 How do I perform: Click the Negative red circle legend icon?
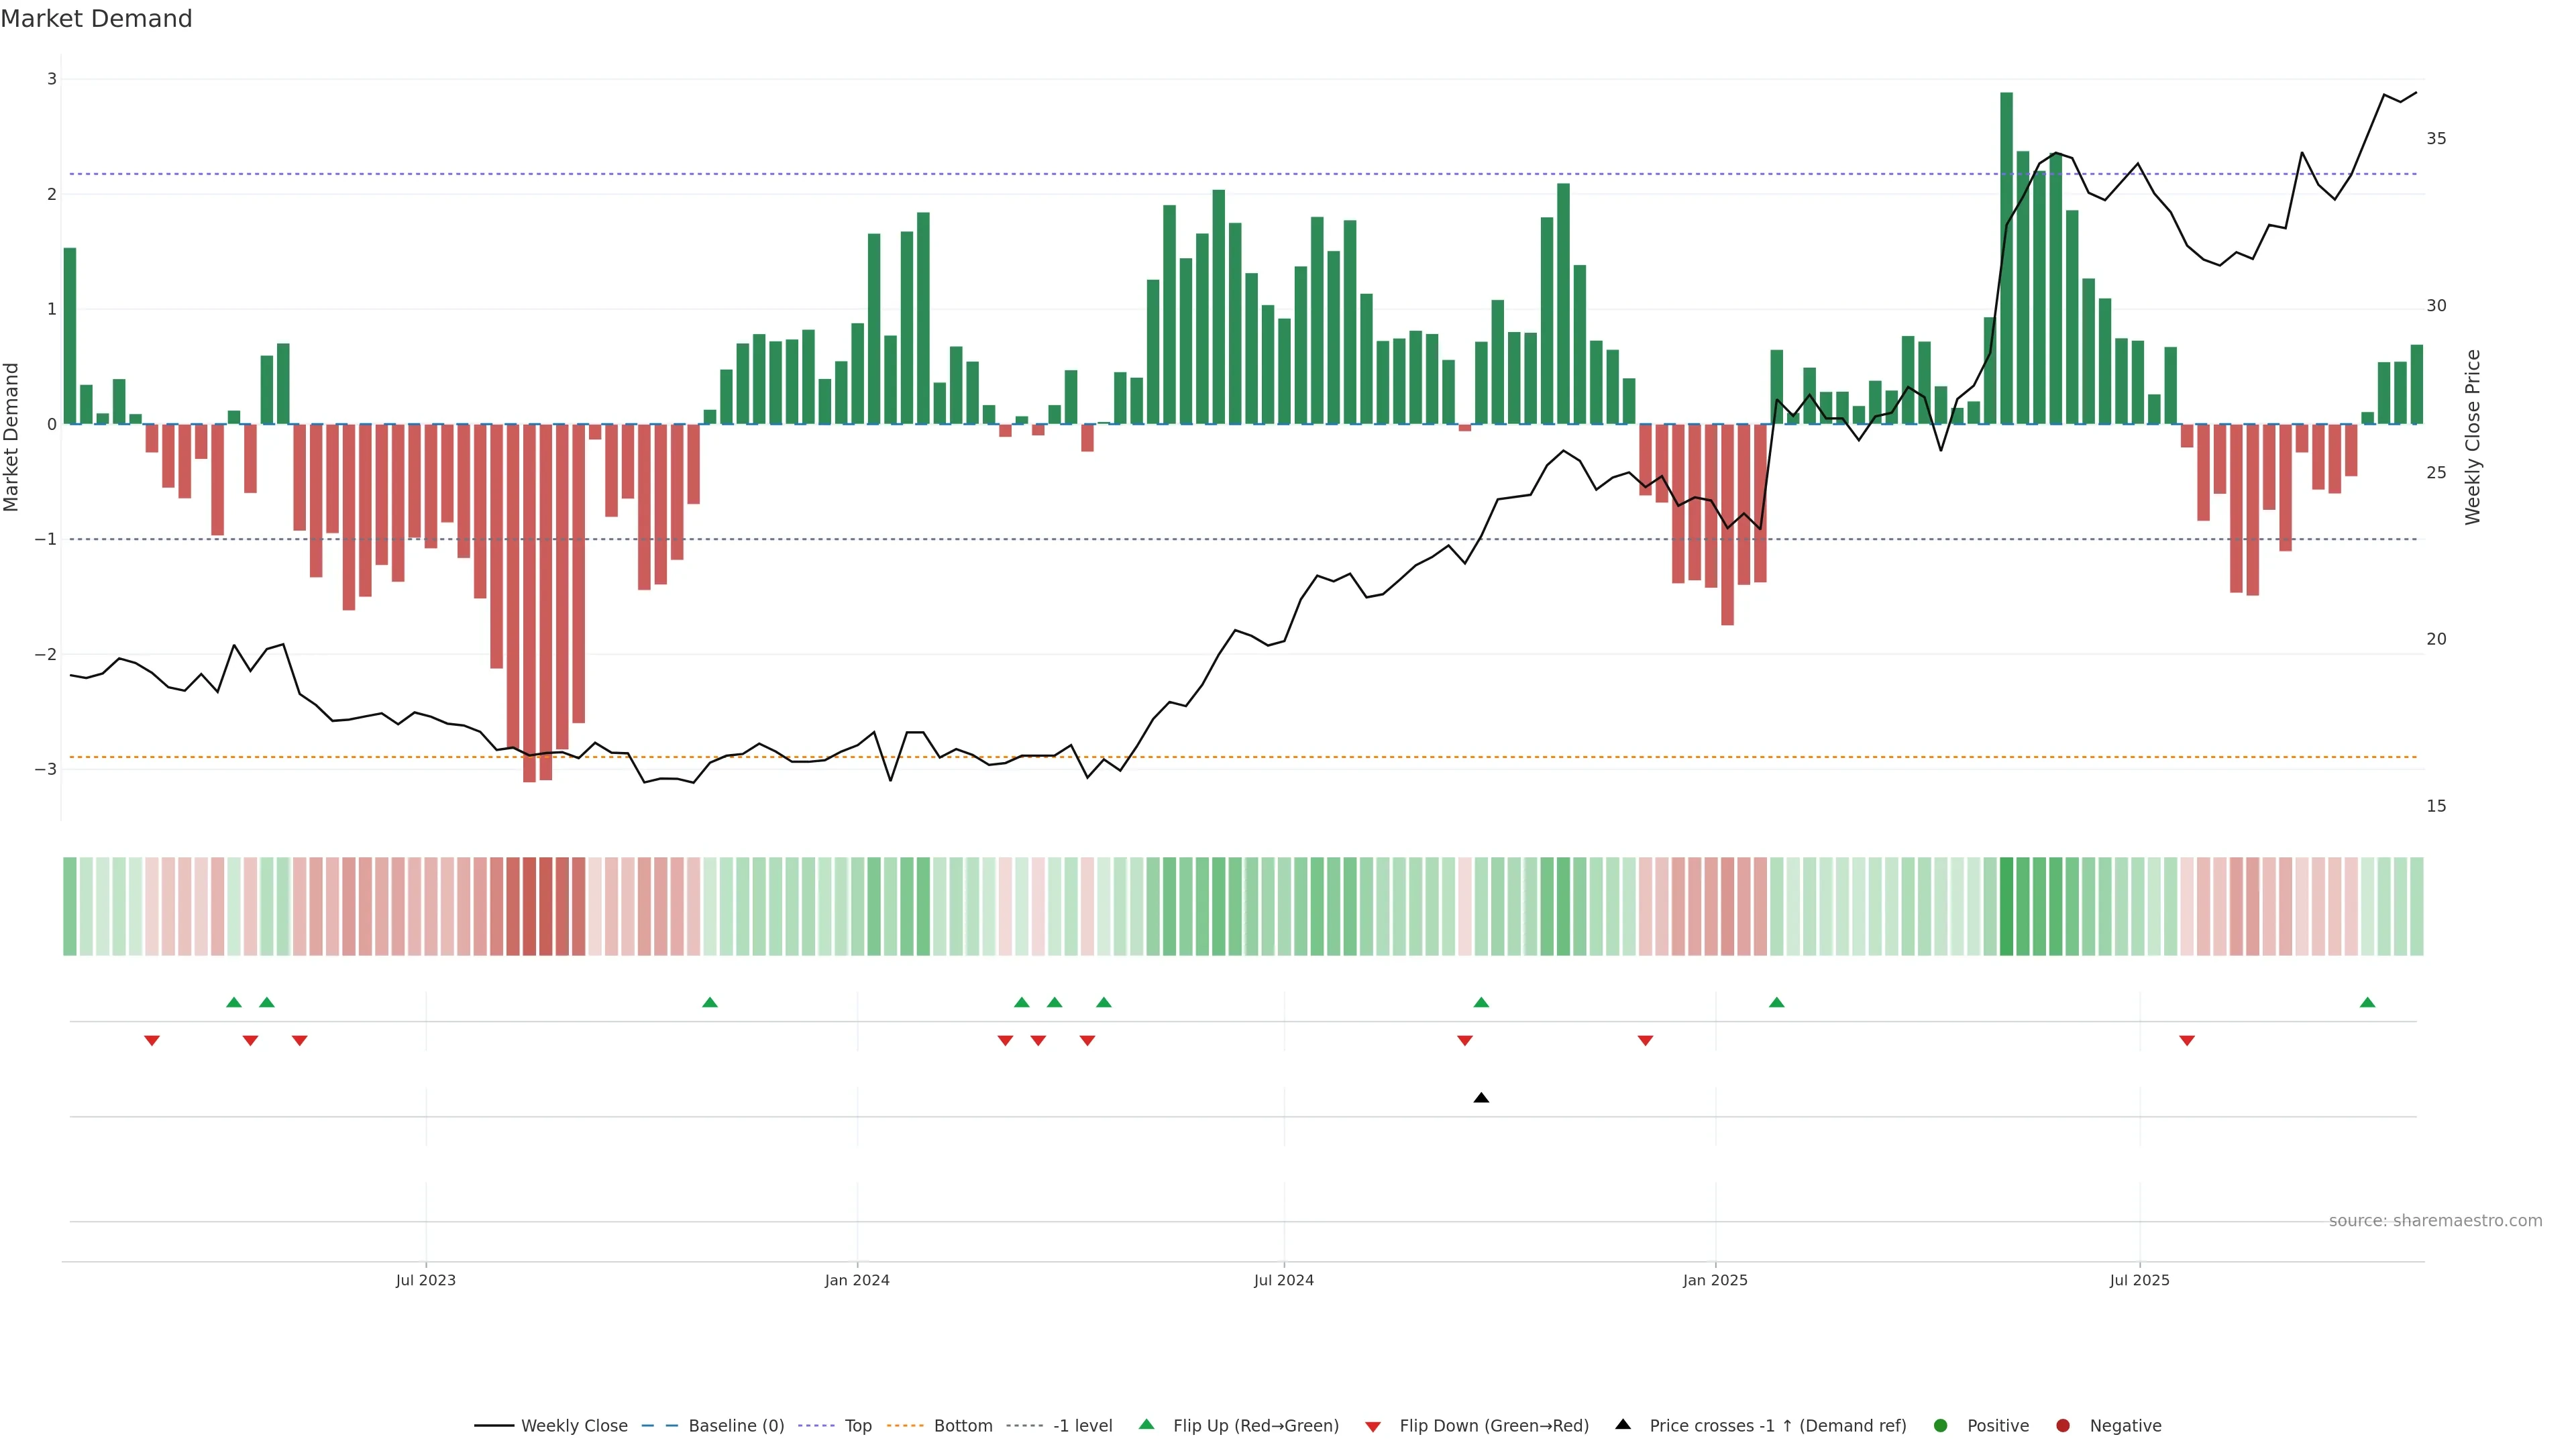pyautogui.click(x=2063, y=1426)
